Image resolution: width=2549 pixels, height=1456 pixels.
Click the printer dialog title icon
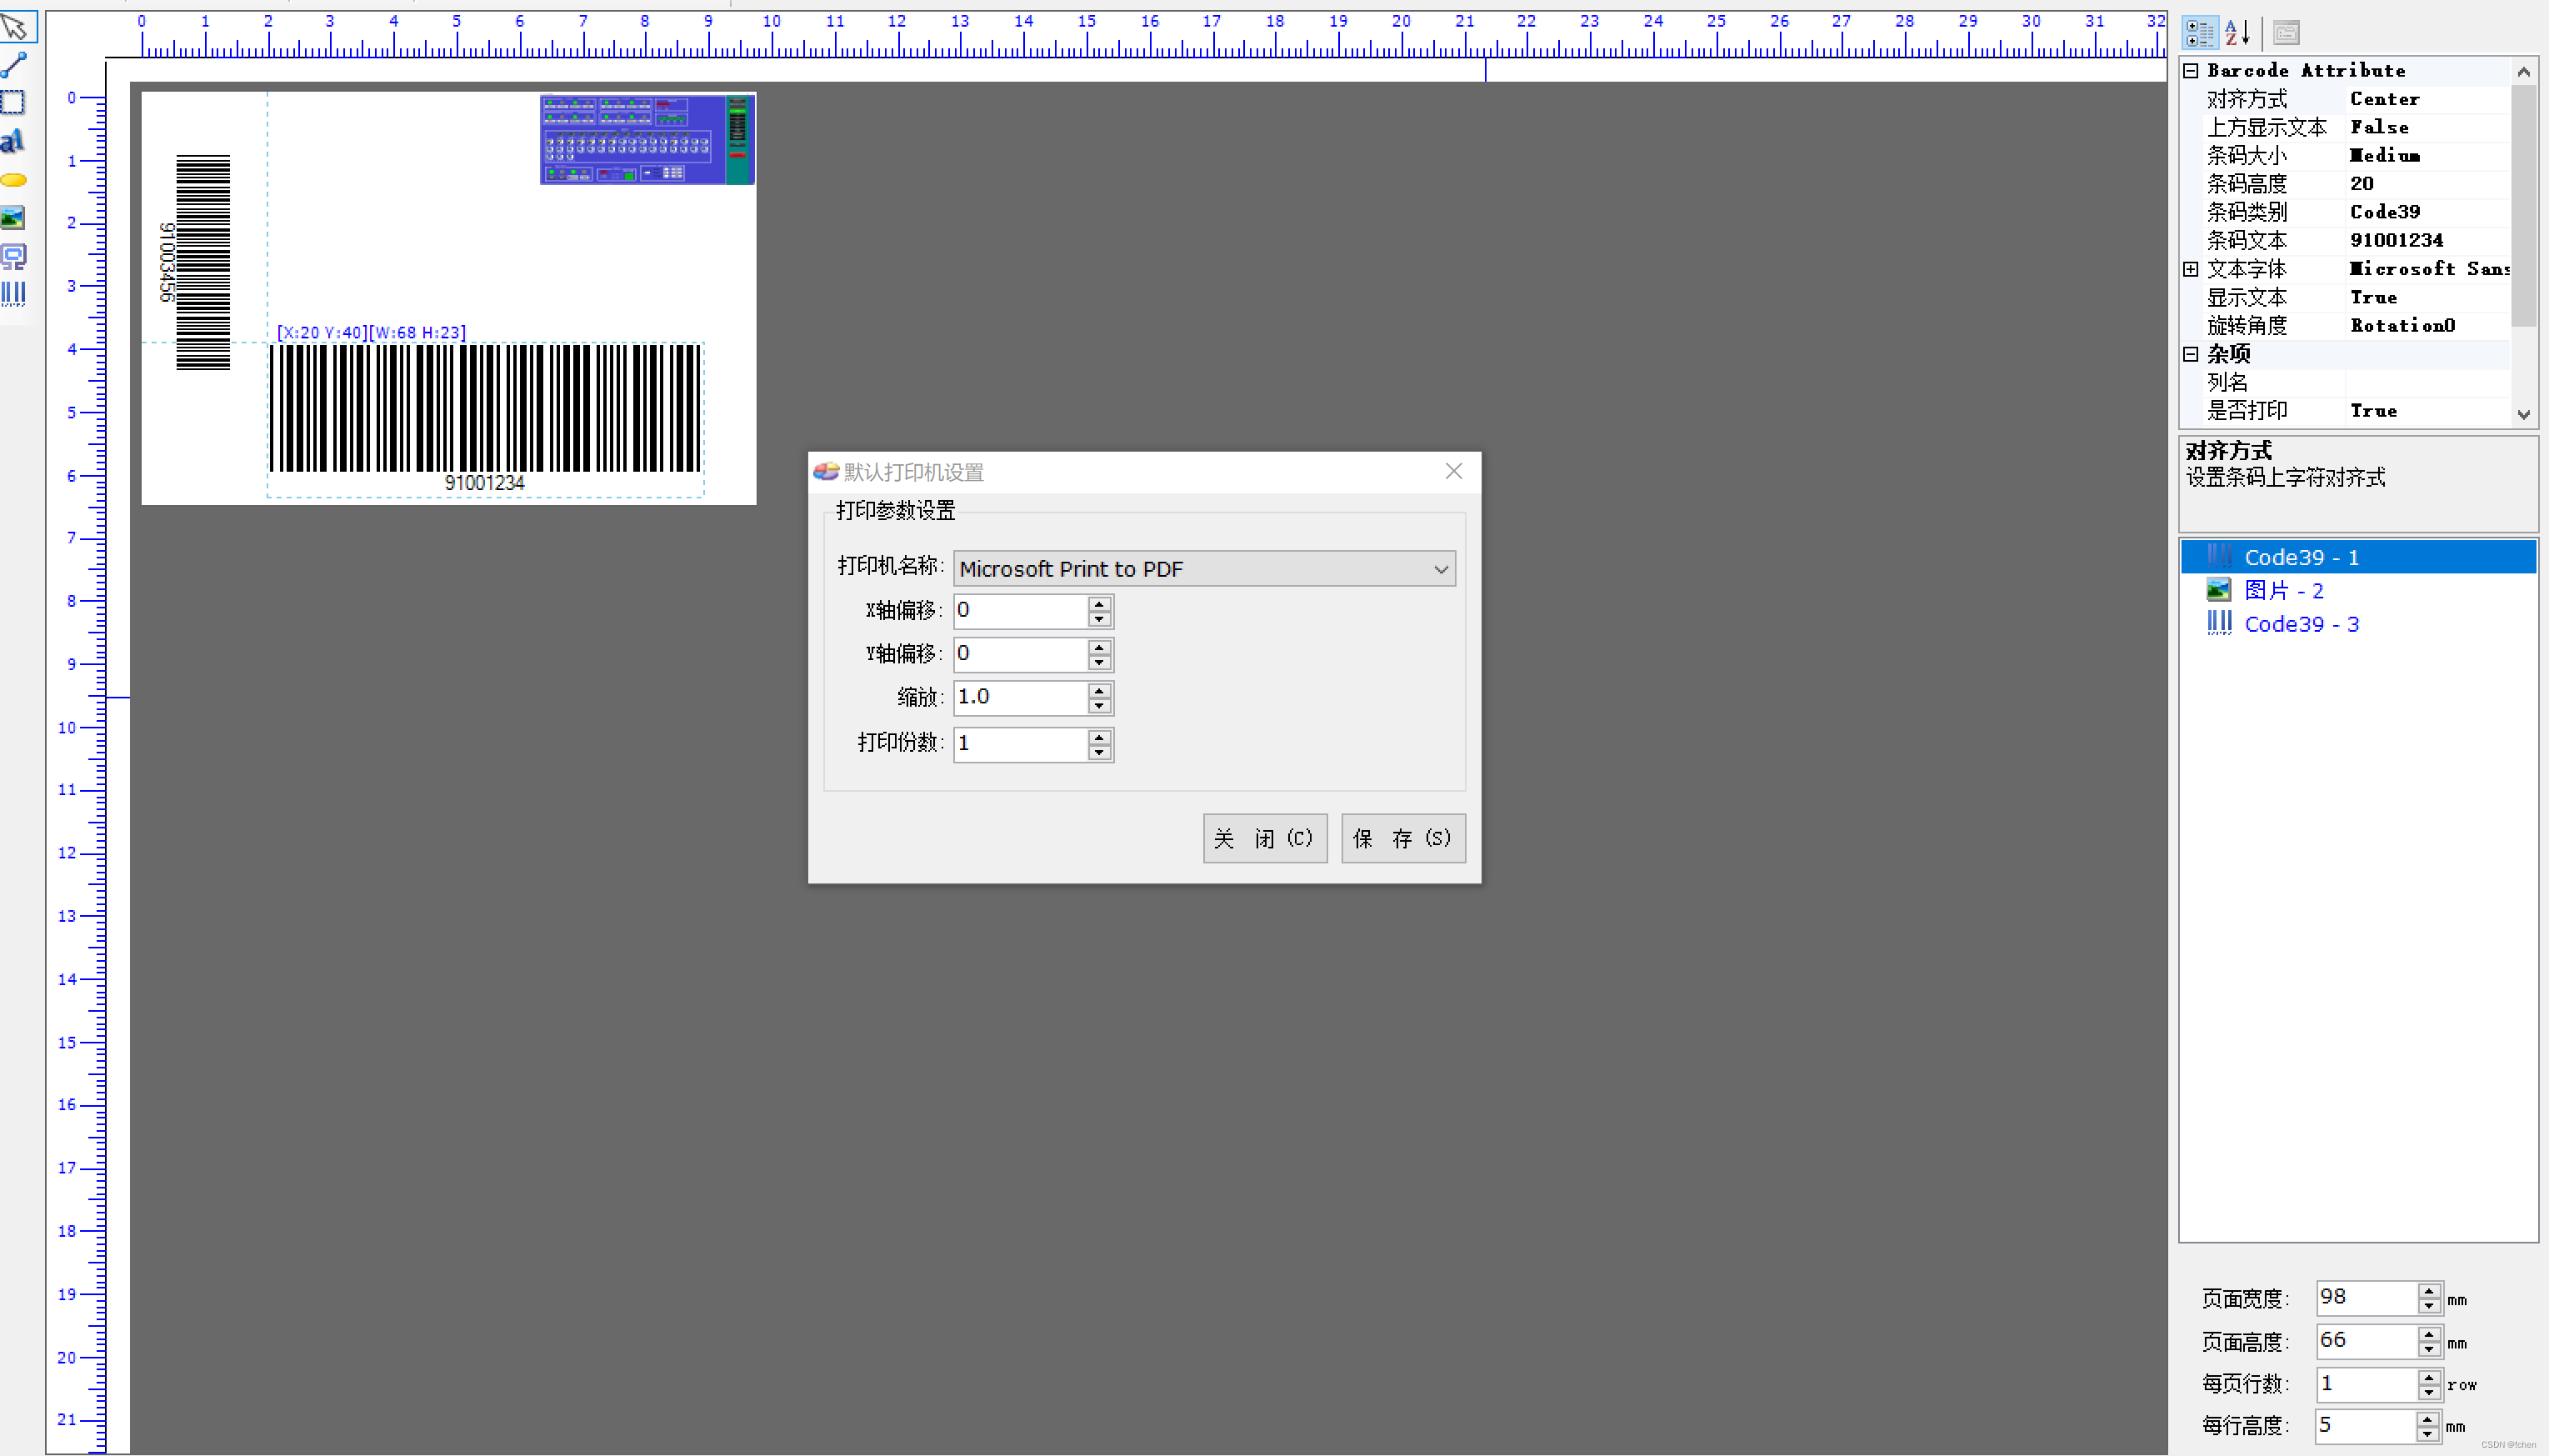[826, 472]
